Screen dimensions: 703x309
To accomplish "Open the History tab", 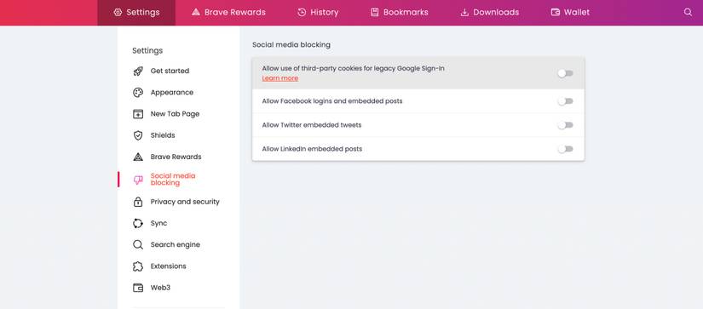I will click(318, 13).
